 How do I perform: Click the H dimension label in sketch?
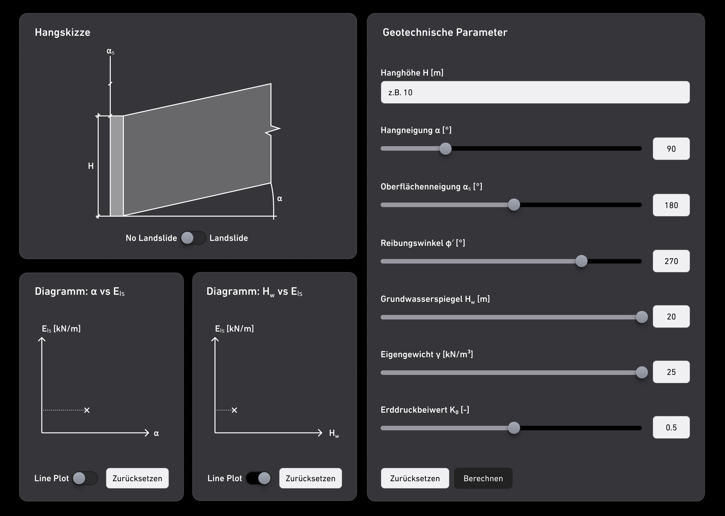click(x=91, y=166)
